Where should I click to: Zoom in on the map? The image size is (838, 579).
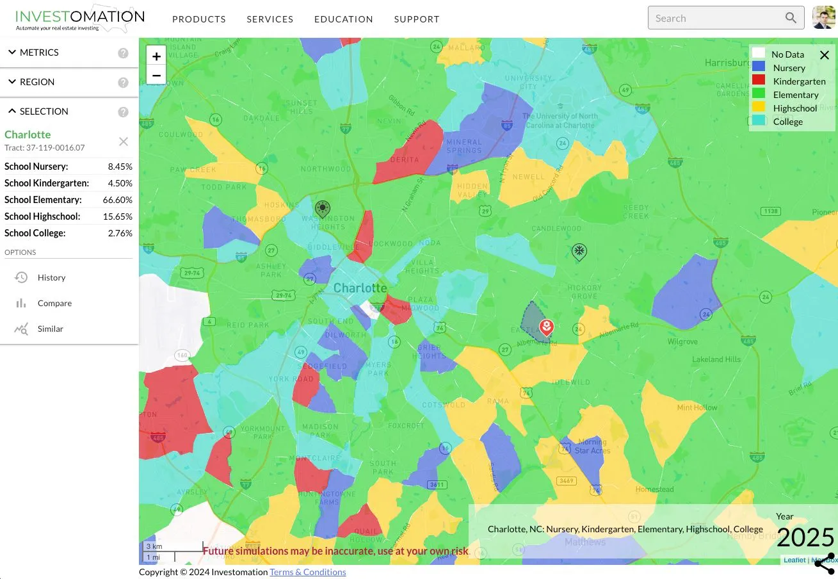tap(156, 56)
